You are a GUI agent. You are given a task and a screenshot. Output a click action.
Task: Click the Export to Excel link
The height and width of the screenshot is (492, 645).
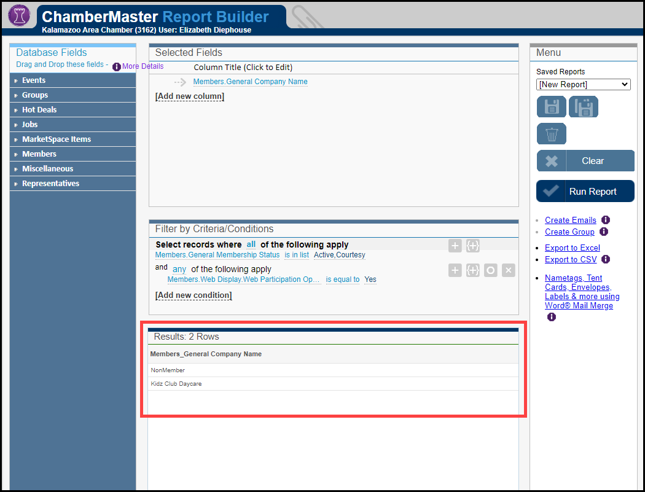[572, 248]
